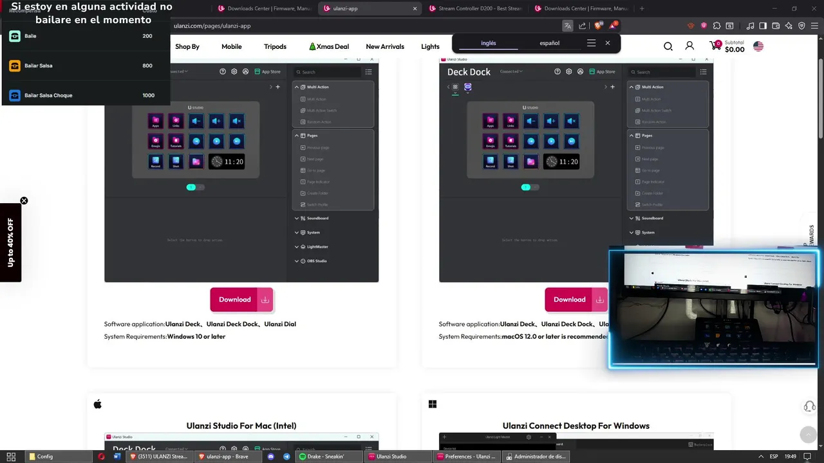Image resolution: width=824 pixels, height=463 pixels.
Task: Click the site search magnifier icon
Action: coord(668,46)
